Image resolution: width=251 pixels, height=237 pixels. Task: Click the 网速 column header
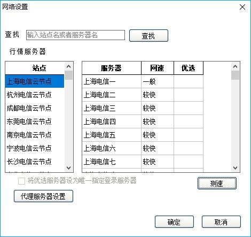[158, 68]
